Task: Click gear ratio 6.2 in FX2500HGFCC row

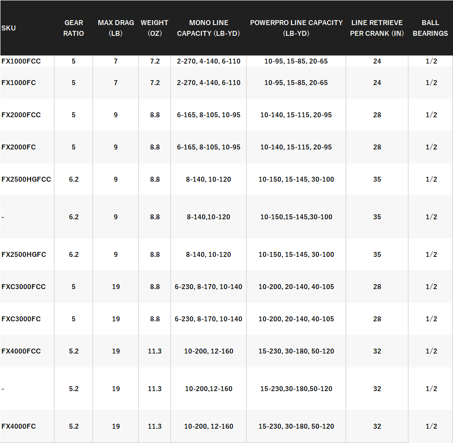Action: 73,179
